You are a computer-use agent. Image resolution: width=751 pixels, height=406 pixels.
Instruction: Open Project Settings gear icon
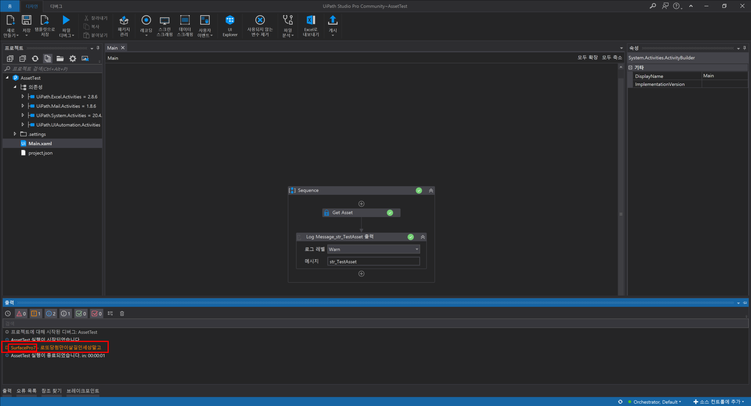(73, 59)
